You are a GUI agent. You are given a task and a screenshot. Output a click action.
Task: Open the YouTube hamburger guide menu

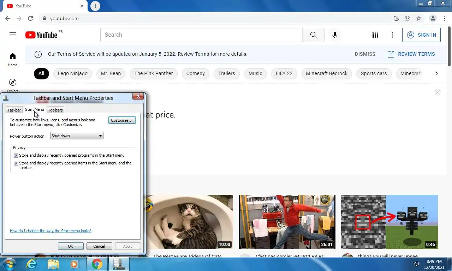(x=13, y=35)
